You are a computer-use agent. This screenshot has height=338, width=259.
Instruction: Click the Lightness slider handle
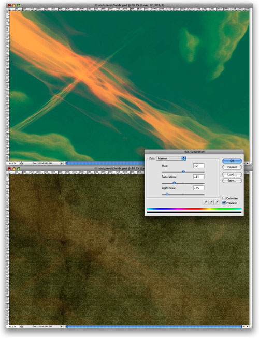(x=167, y=194)
